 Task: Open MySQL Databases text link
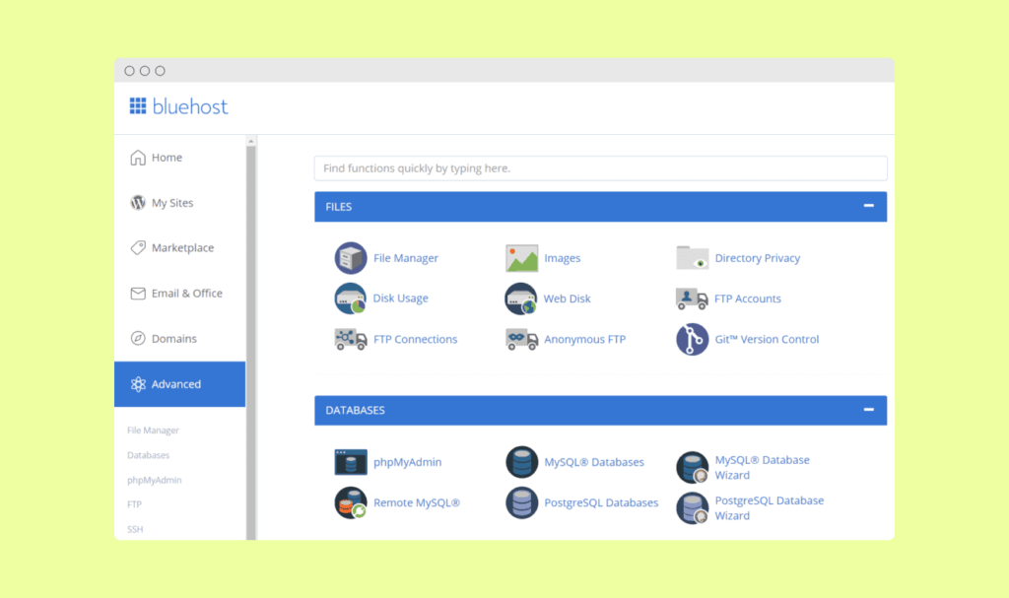point(594,462)
